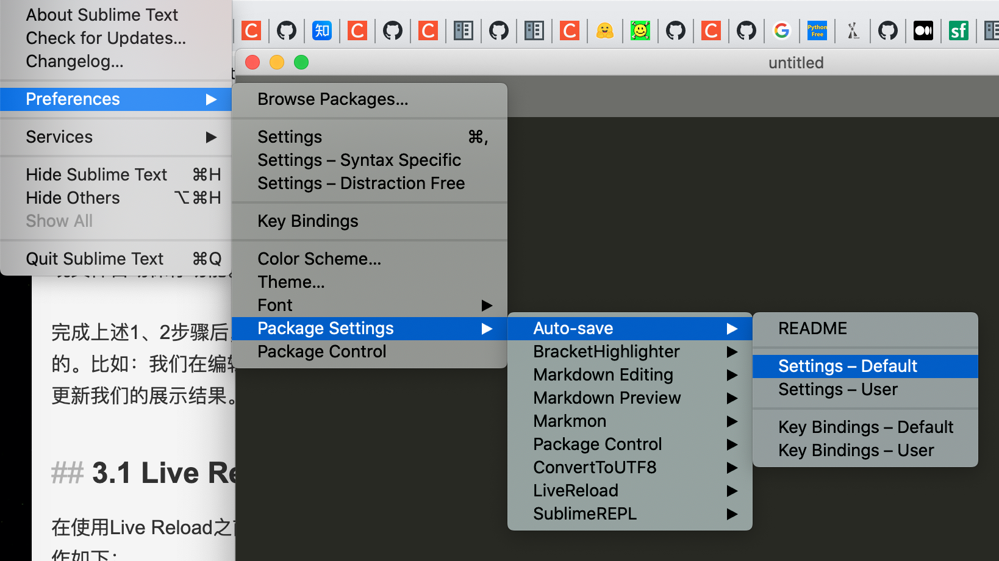This screenshot has height=561, width=999.
Task: Open the Medium bookmark icon
Action: point(923,30)
